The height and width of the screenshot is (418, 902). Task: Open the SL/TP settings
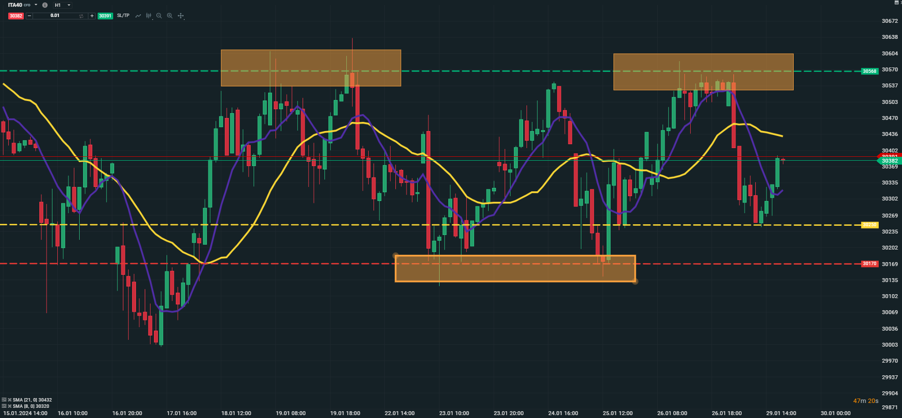click(x=123, y=16)
